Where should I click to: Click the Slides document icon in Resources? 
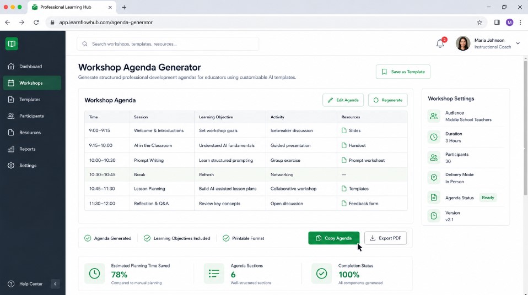(x=344, y=130)
